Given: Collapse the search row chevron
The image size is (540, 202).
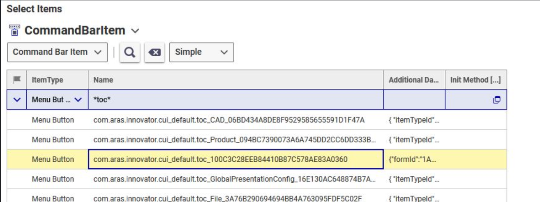Looking at the screenshot, I should [x=17, y=100].
